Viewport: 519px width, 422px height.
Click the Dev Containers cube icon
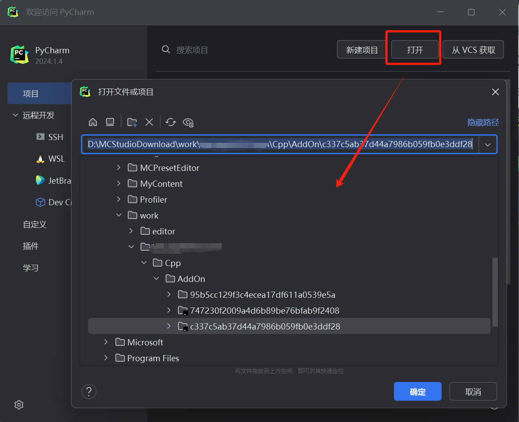40,202
